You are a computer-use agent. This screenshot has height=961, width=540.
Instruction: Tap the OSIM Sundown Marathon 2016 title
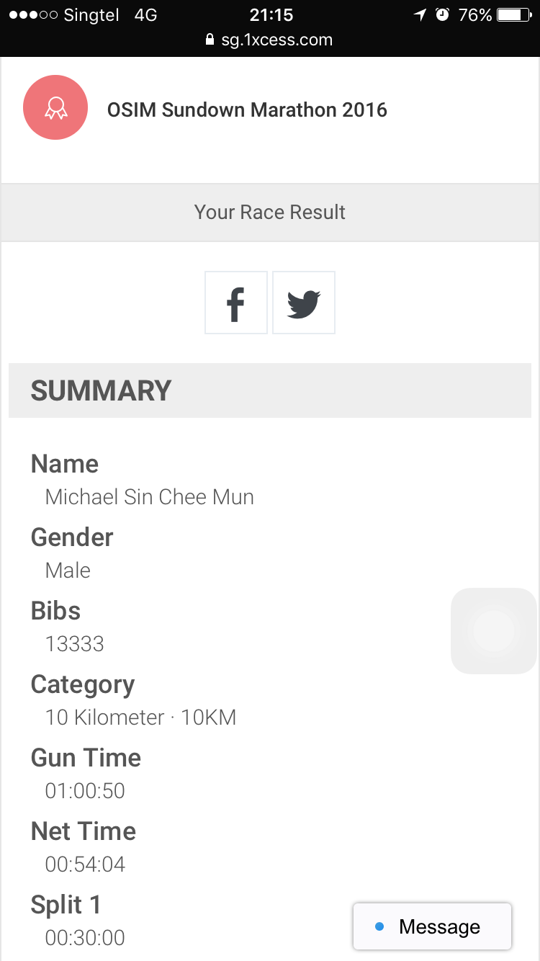tap(247, 110)
